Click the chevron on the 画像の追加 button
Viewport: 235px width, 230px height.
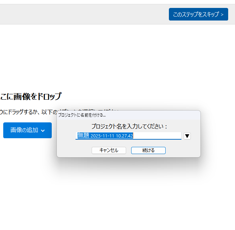[x=43, y=131]
